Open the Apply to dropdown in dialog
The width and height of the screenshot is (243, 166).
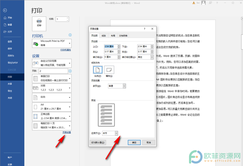[x=110, y=133]
